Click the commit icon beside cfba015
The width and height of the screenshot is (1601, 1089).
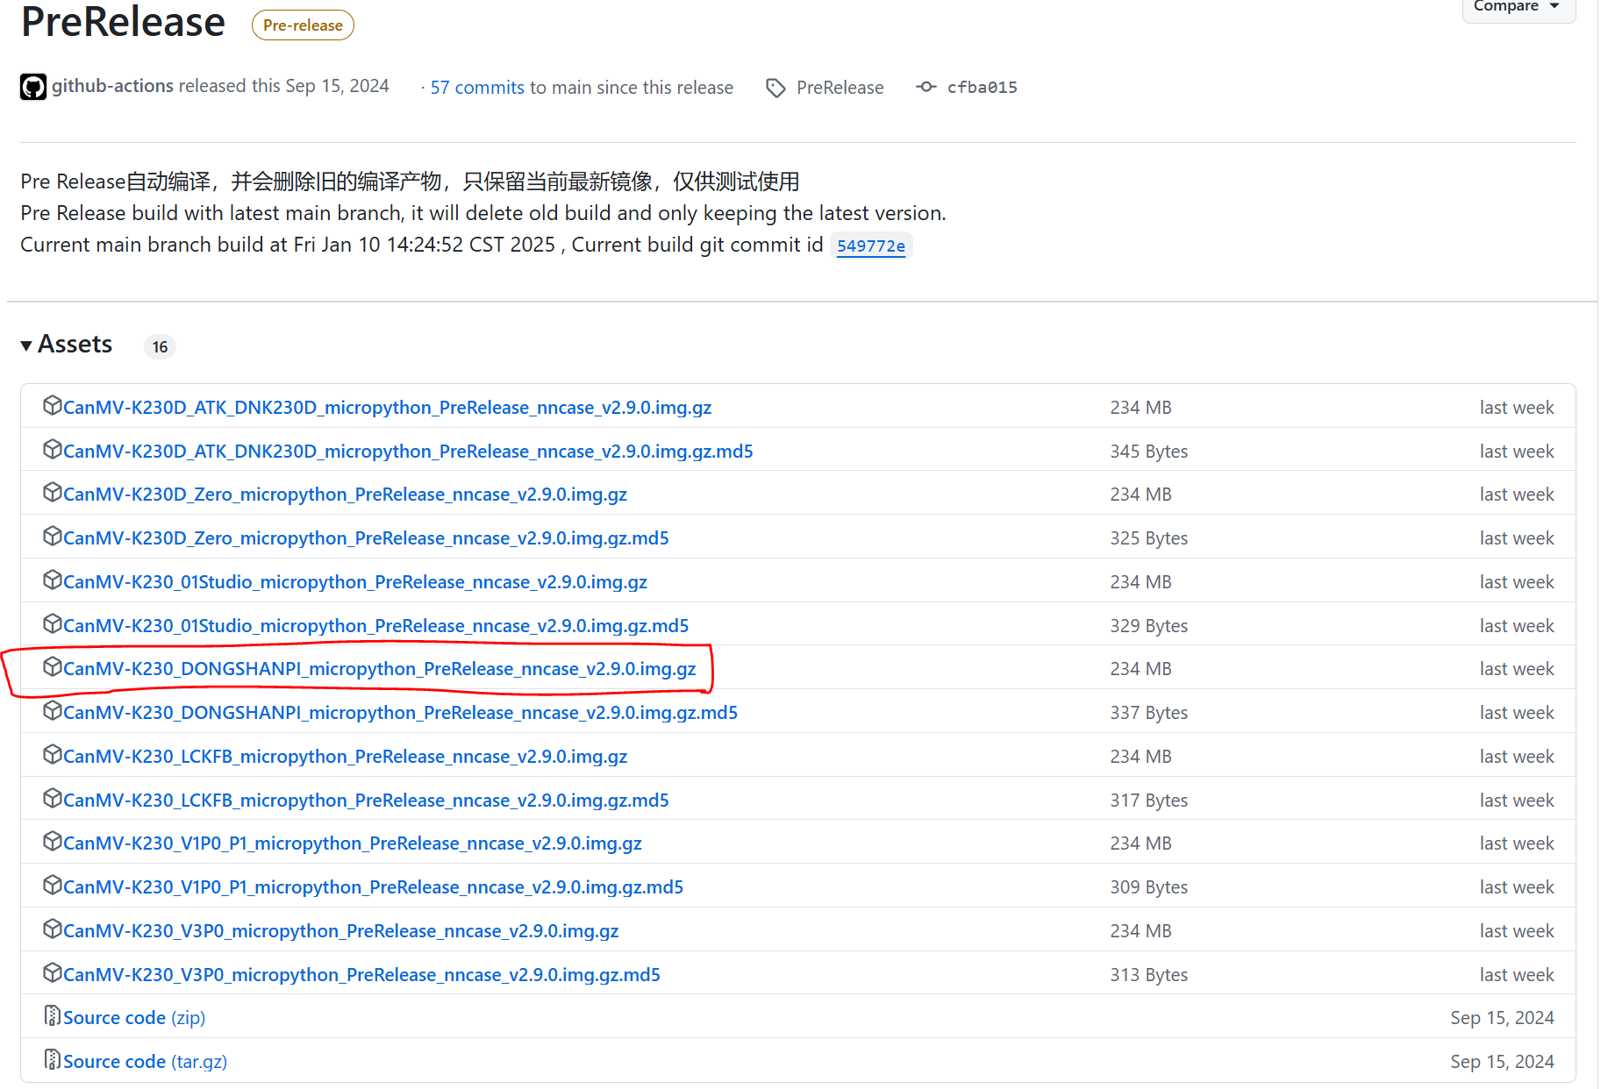click(x=926, y=87)
